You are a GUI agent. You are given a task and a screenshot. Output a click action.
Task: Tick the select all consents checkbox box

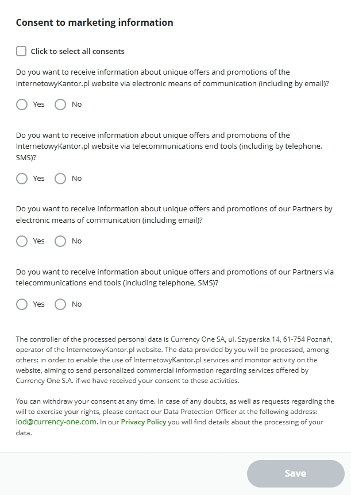(x=21, y=51)
